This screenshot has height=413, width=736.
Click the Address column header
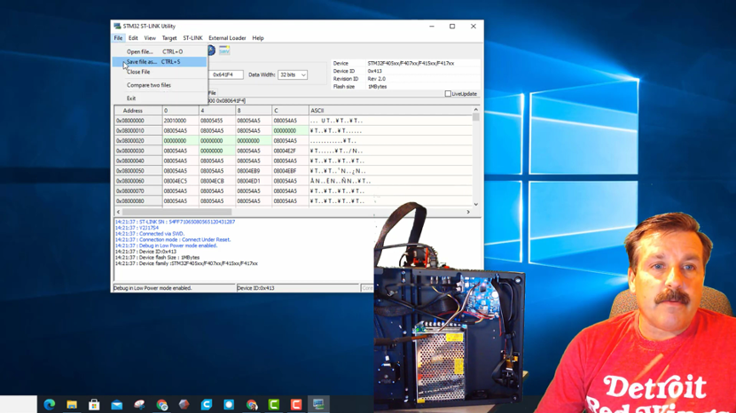[x=138, y=111]
